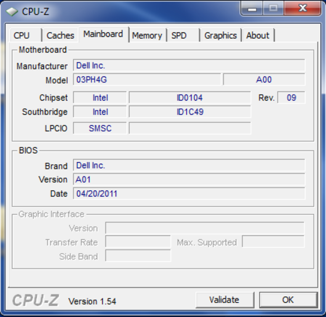Click the Side Band field
326x317 pixels.
click(138, 256)
